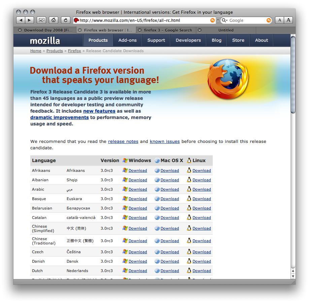Click Windows flag icon in Chinese (Traditional) row
Image resolution: width=309 pixels, height=303 pixels.
pos(125,240)
